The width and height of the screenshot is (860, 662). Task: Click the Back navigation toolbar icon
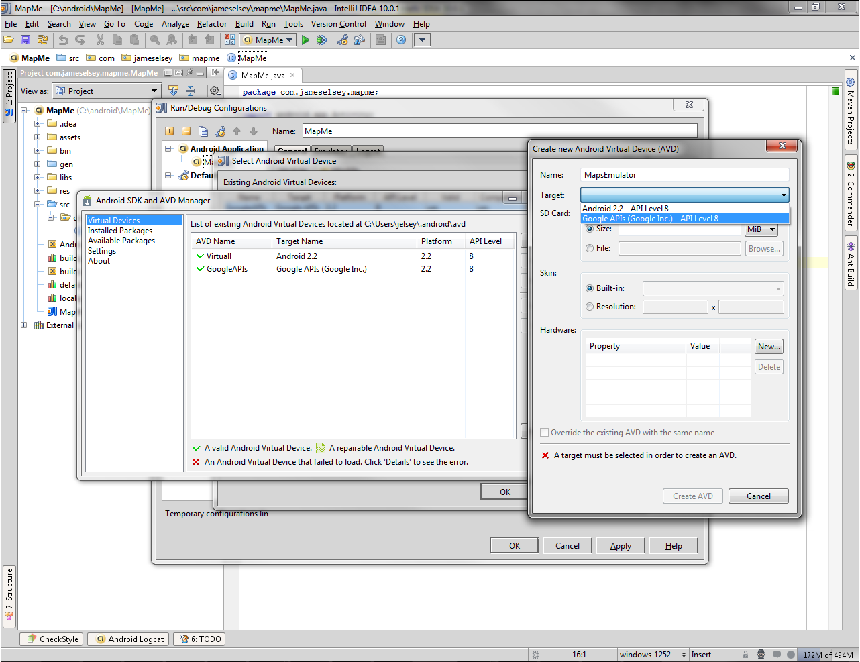(x=193, y=40)
